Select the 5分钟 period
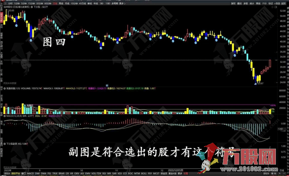 click(24, 3)
